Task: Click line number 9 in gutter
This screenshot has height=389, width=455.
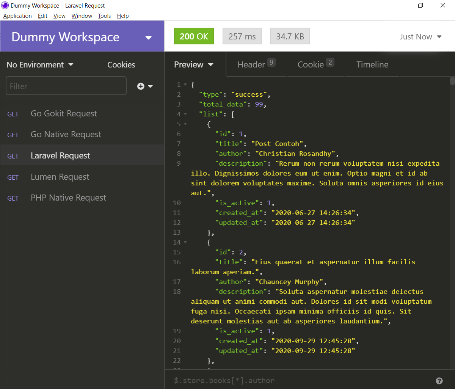Action: coord(179,163)
